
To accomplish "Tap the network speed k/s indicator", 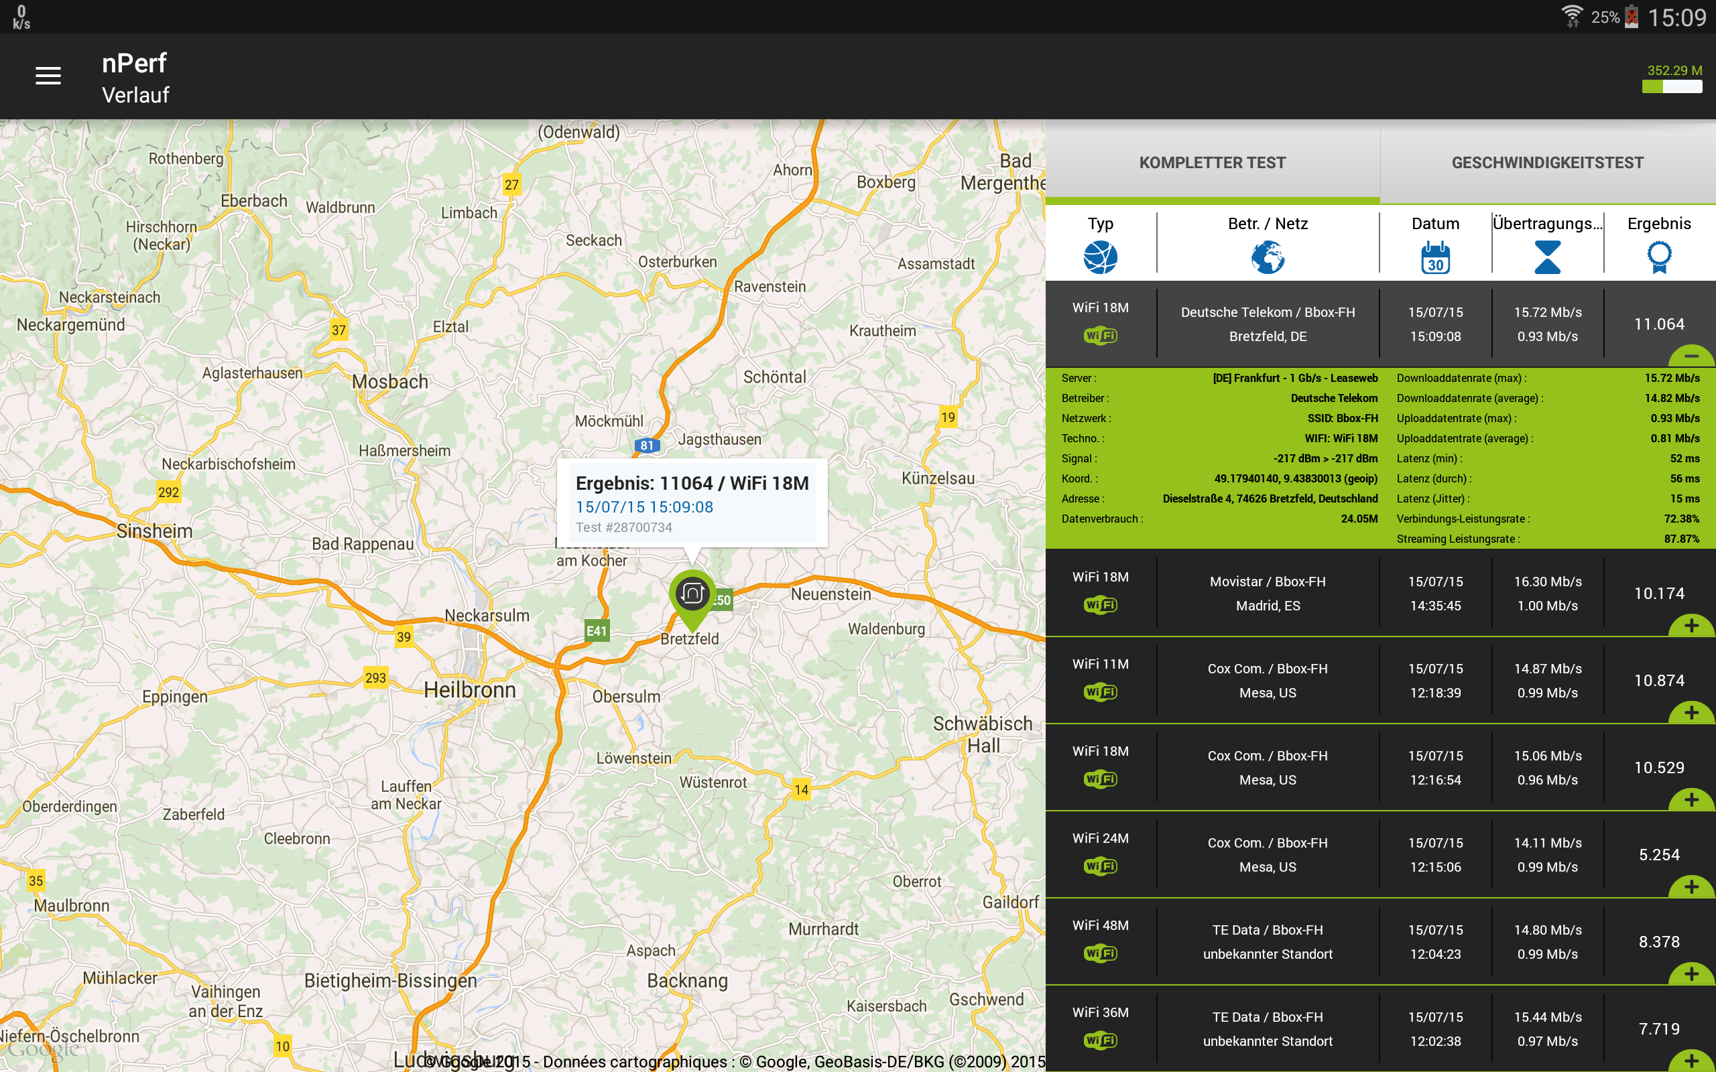I will pos(21,17).
